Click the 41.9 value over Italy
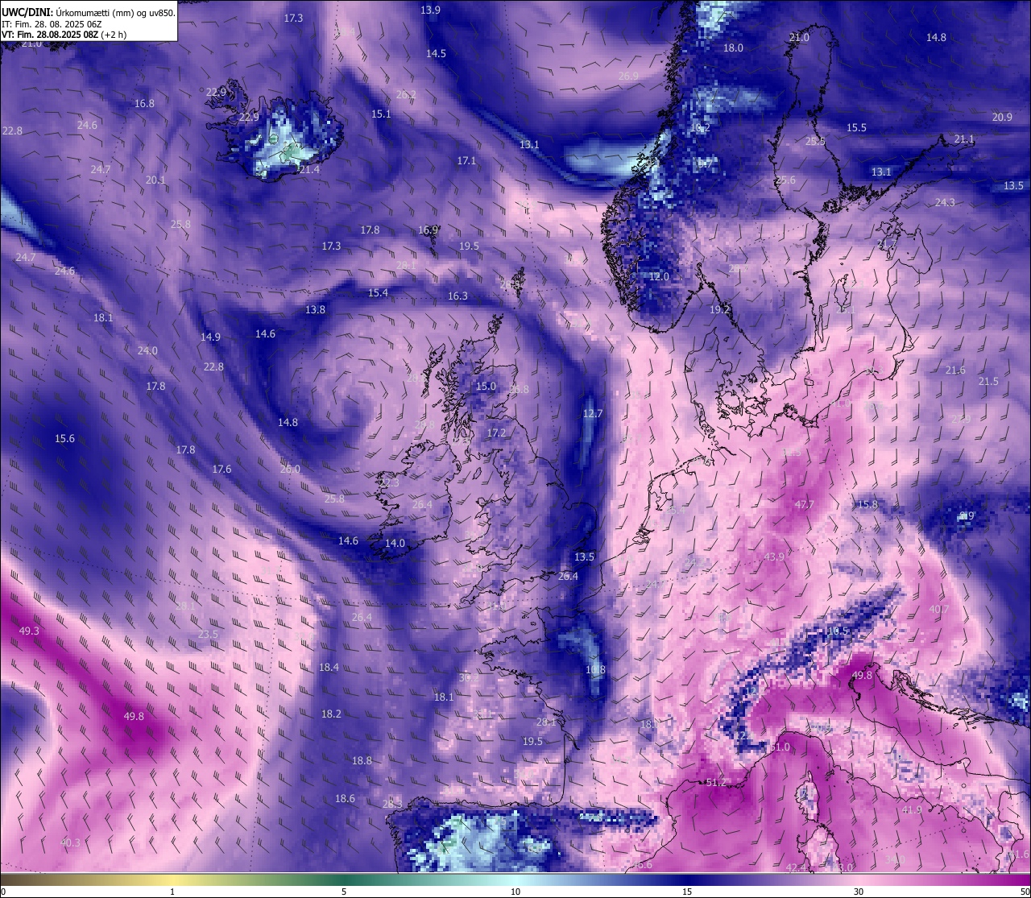This screenshot has height=898, width=1031. pos(911,809)
